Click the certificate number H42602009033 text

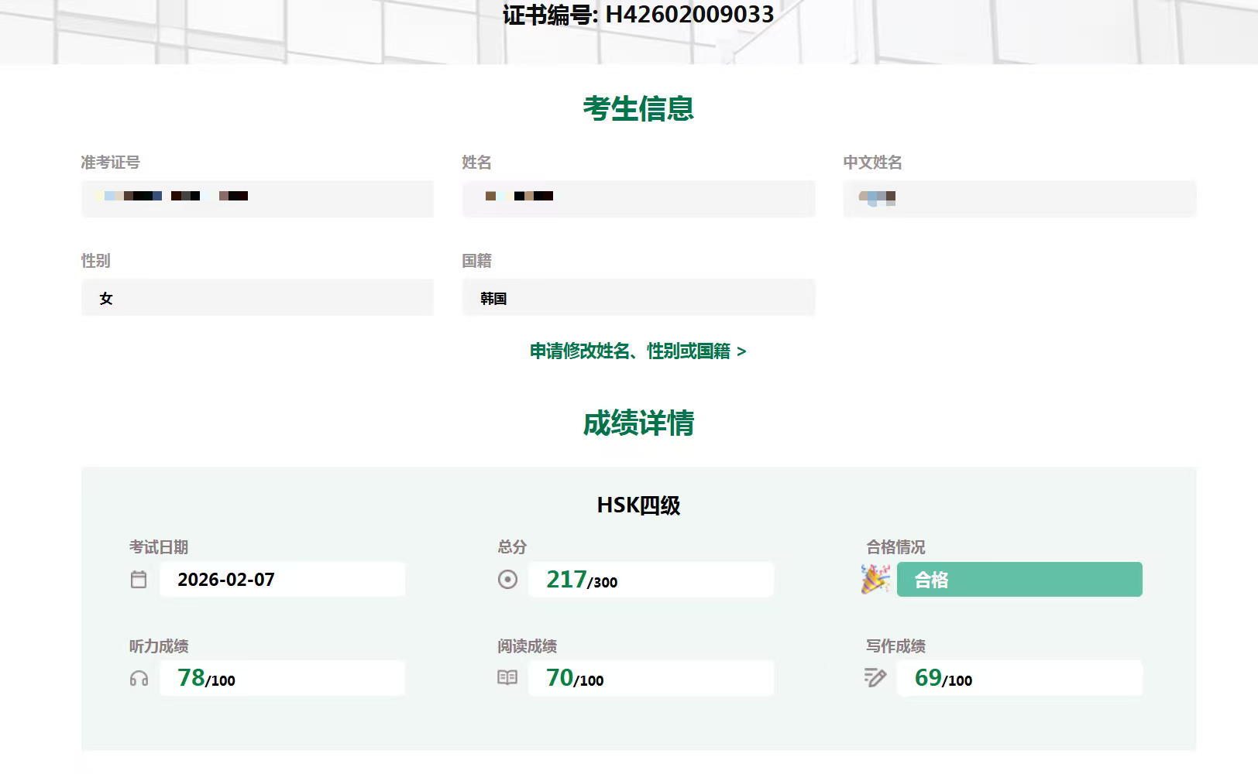pos(638,15)
